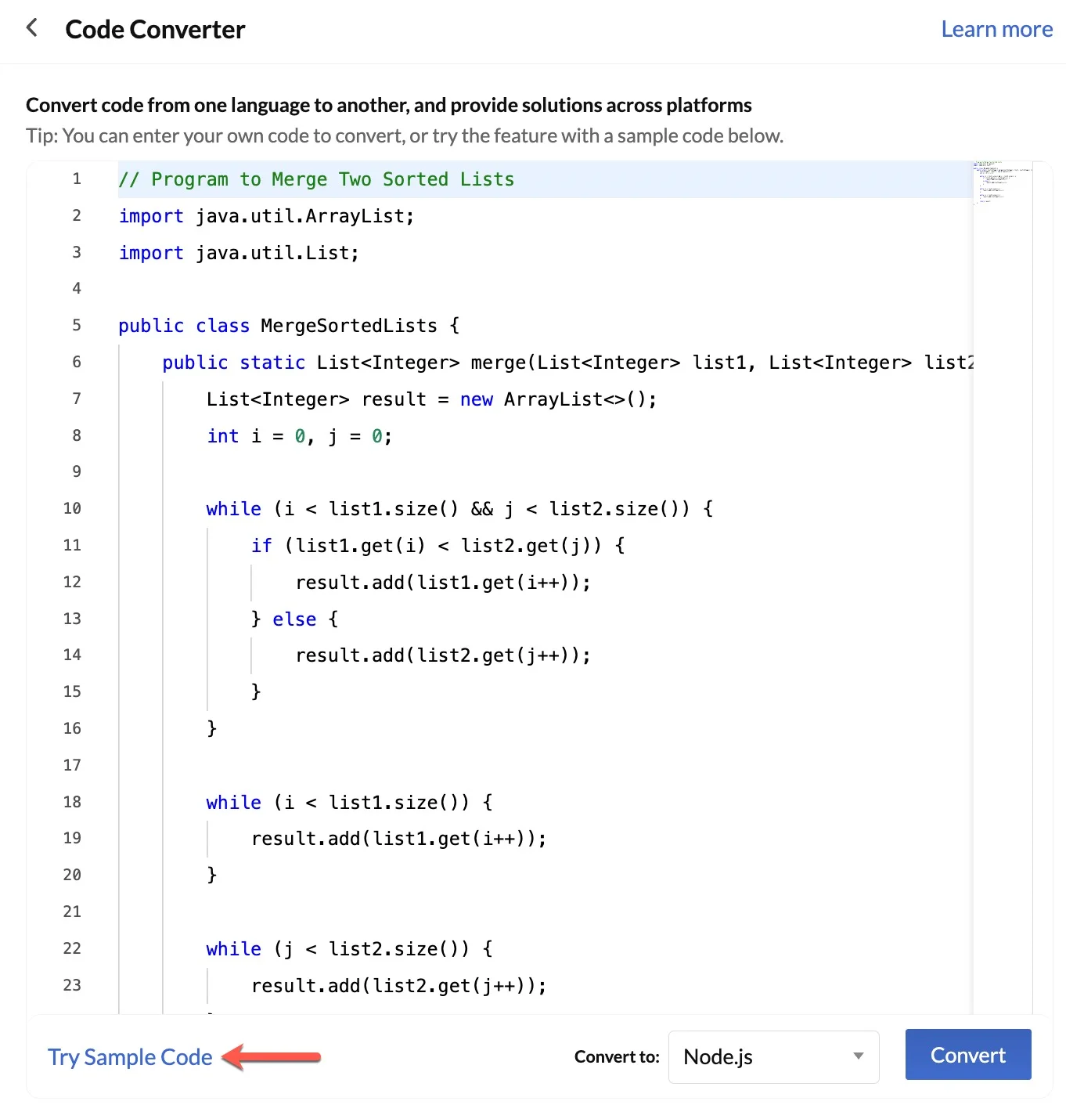The height and width of the screenshot is (1112, 1066).
Task: Click the 'public static List<Integer> merge' line
Action: tap(567, 363)
